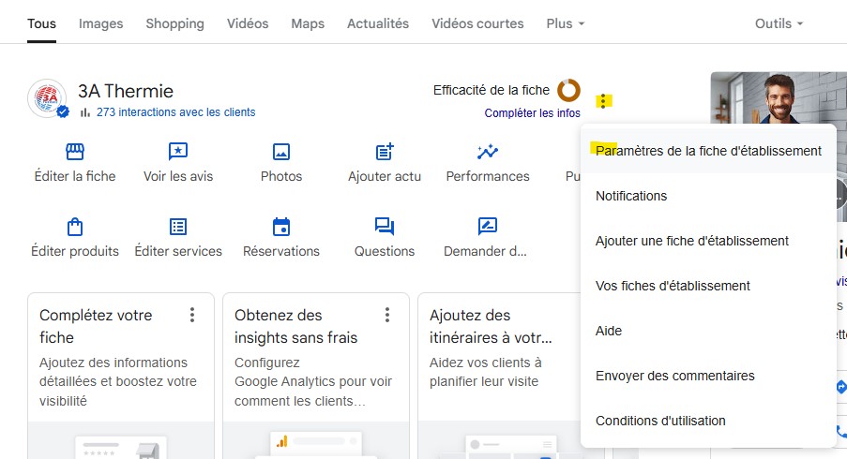847x459 pixels.
Task: Choose Ajouter une fiche d'établissement
Action: pos(709,241)
